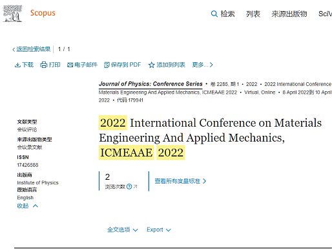The height and width of the screenshot is (249, 332).
Task: Open the Export dropdown
Action: (159, 230)
